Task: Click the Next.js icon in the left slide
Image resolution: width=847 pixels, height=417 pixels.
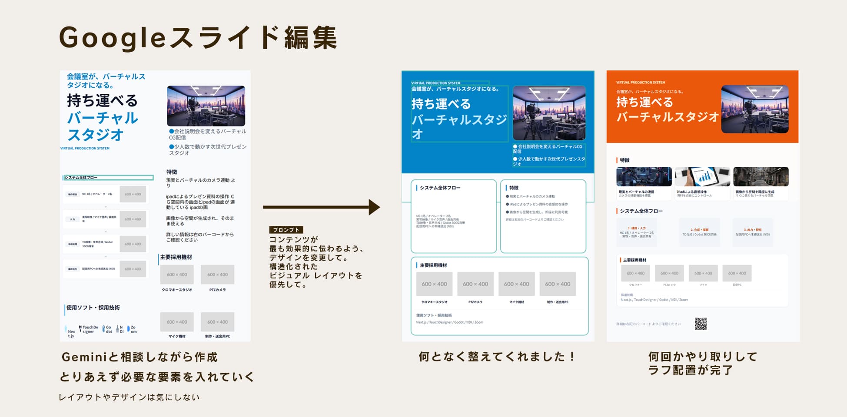Action: click(66, 329)
